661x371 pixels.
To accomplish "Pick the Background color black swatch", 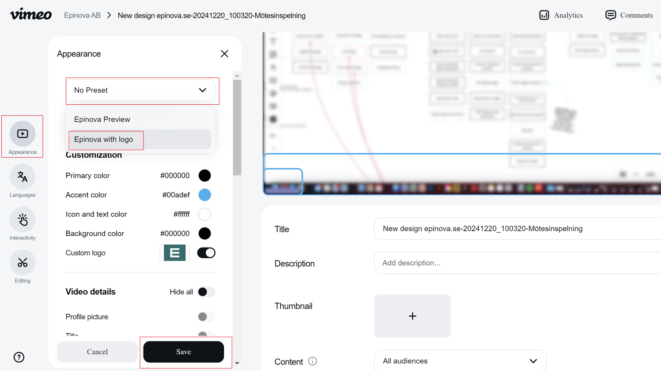I will click(204, 233).
